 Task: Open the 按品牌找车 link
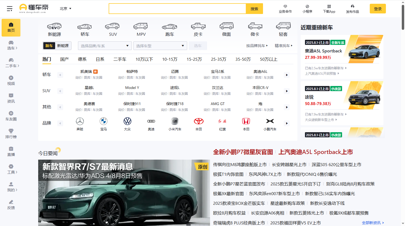point(257,46)
